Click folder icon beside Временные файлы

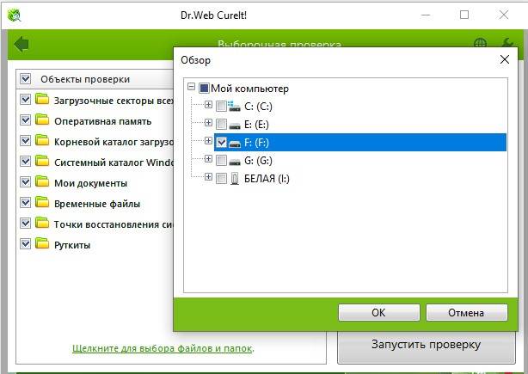pyautogui.click(x=42, y=202)
